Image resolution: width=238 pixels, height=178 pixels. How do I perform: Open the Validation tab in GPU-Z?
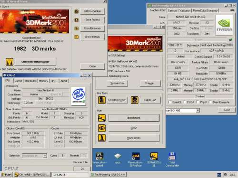[185, 10]
